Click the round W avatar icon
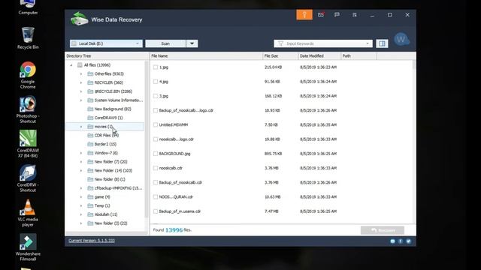Image resolution: width=481 pixels, height=270 pixels. pyautogui.click(x=401, y=40)
